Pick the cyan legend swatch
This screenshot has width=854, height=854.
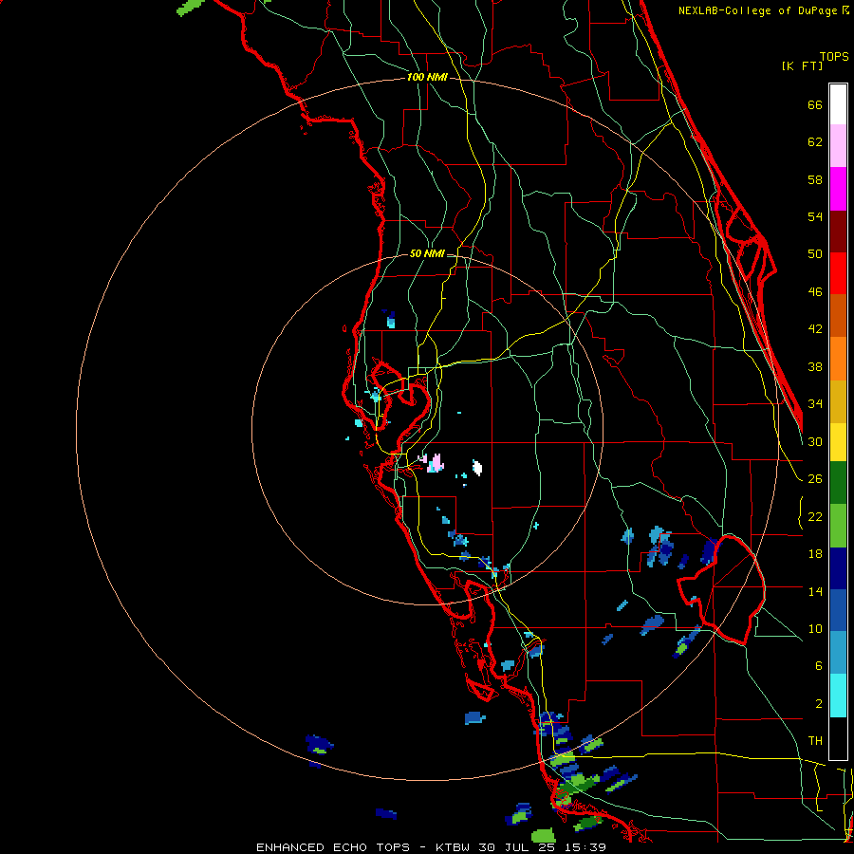pyautogui.click(x=838, y=696)
